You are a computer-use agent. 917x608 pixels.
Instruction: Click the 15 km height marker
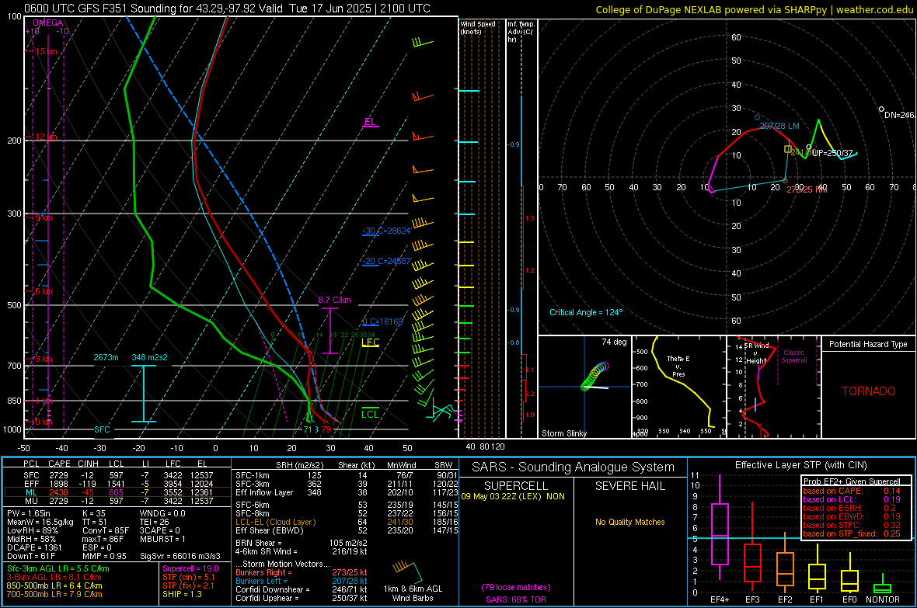(x=44, y=51)
